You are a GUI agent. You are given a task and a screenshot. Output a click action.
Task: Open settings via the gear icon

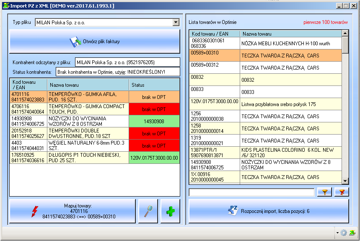coord(344,233)
